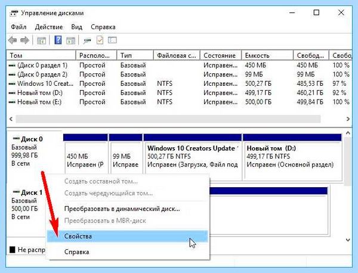Click the 97 % free percentage cell

pos(340,83)
